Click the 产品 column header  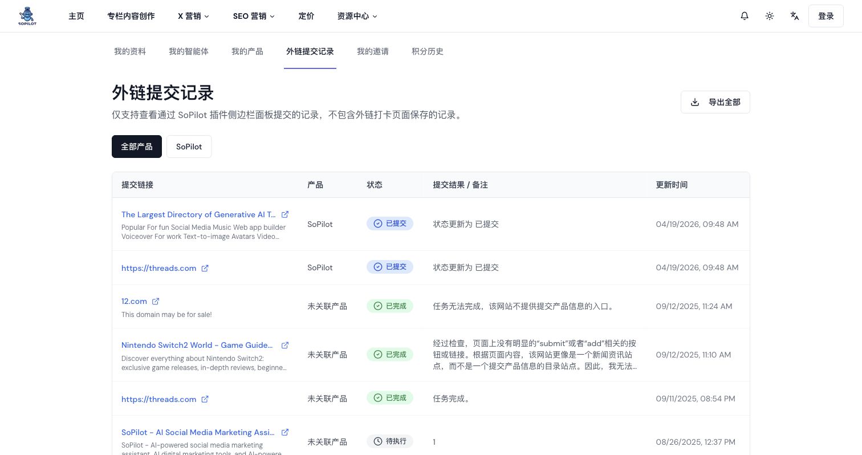[x=315, y=185]
